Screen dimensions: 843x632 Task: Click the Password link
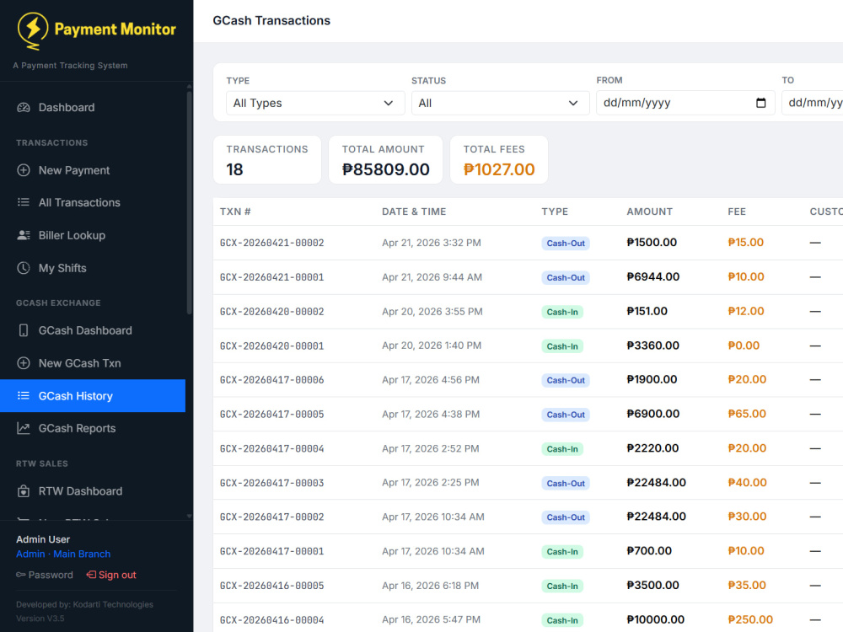click(x=45, y=575)
